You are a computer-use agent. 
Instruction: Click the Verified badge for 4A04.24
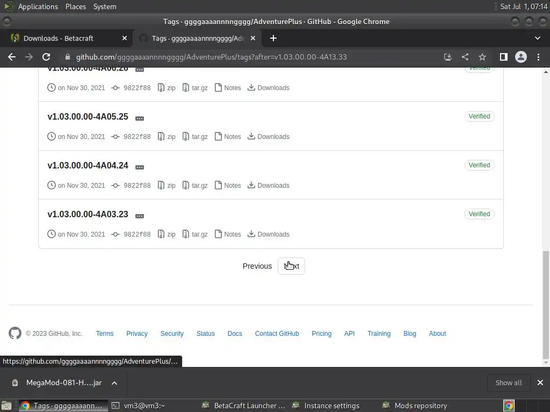pyautogui.click(x=479, y=165)
